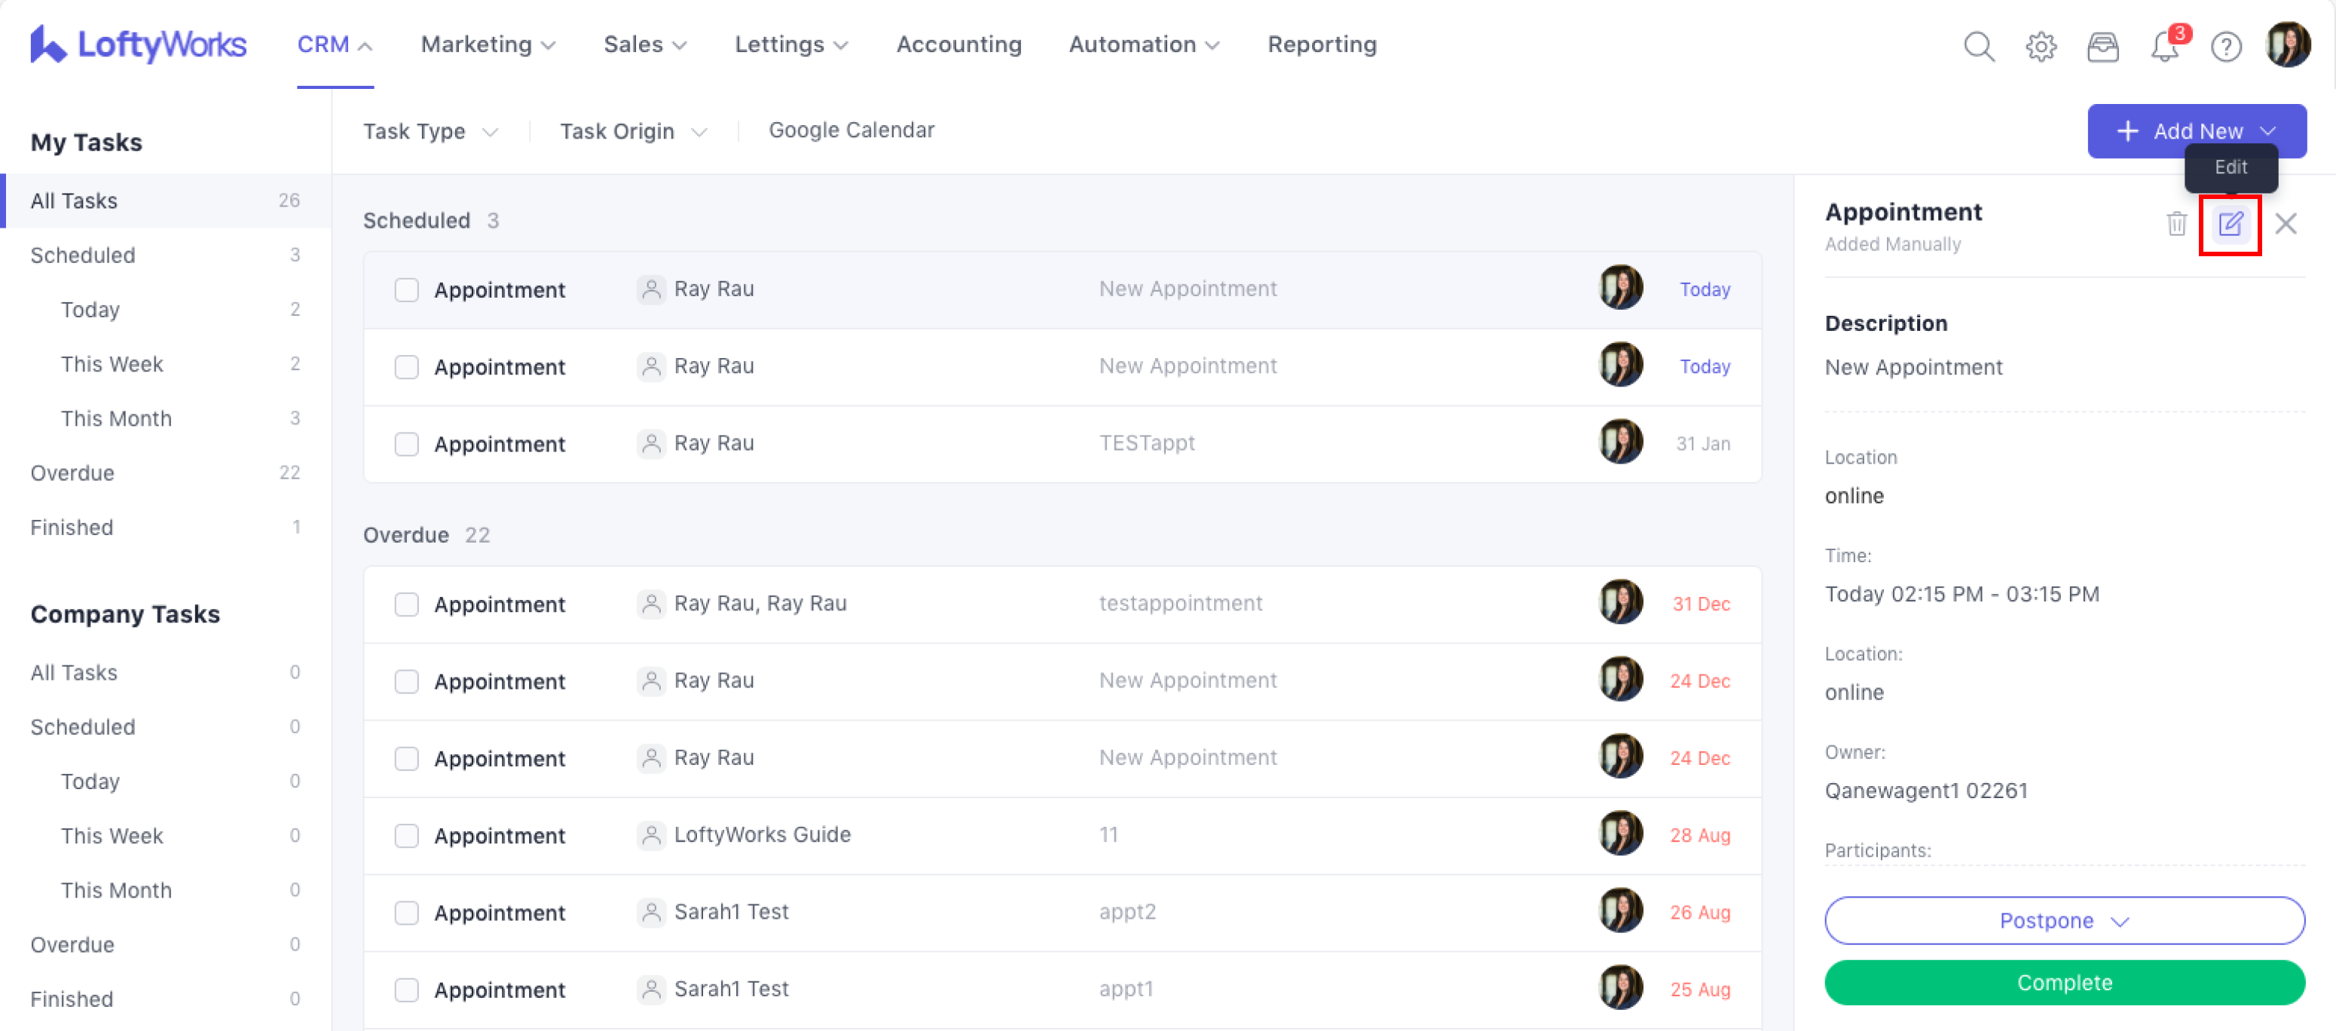Open the Postpone dropdown

pyautogui.click(x=2063, y=920)
